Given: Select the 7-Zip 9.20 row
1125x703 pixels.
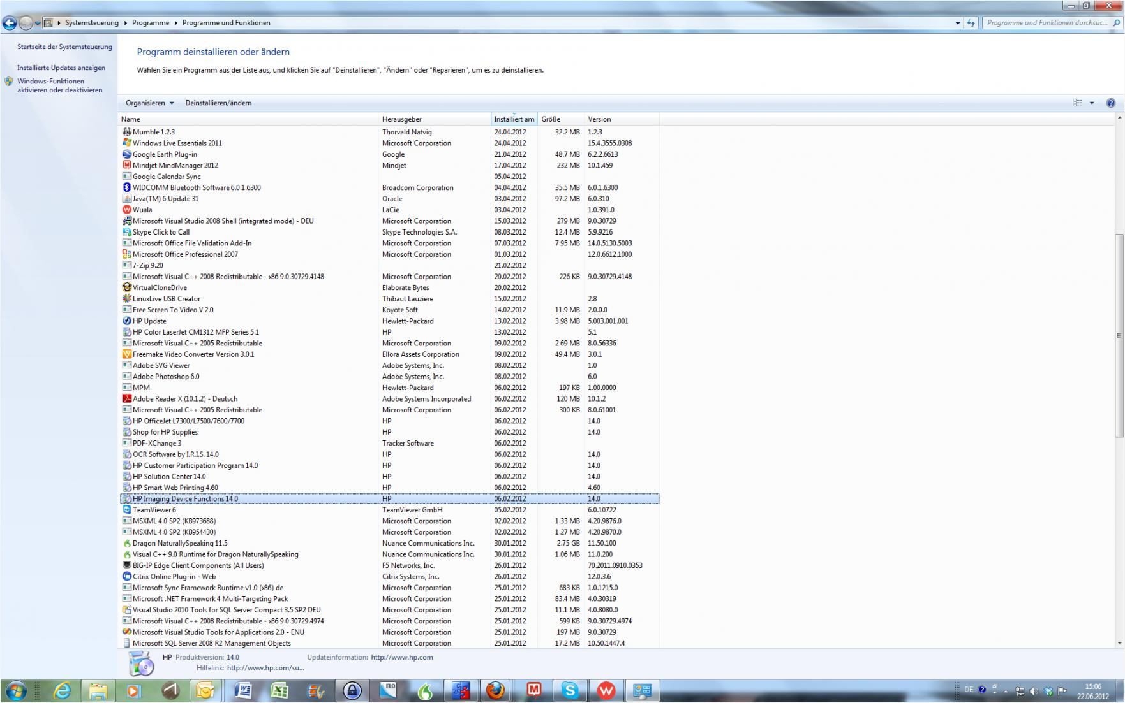Looking at the screenshot, I should pyautogui.click(x=389, y=265).
